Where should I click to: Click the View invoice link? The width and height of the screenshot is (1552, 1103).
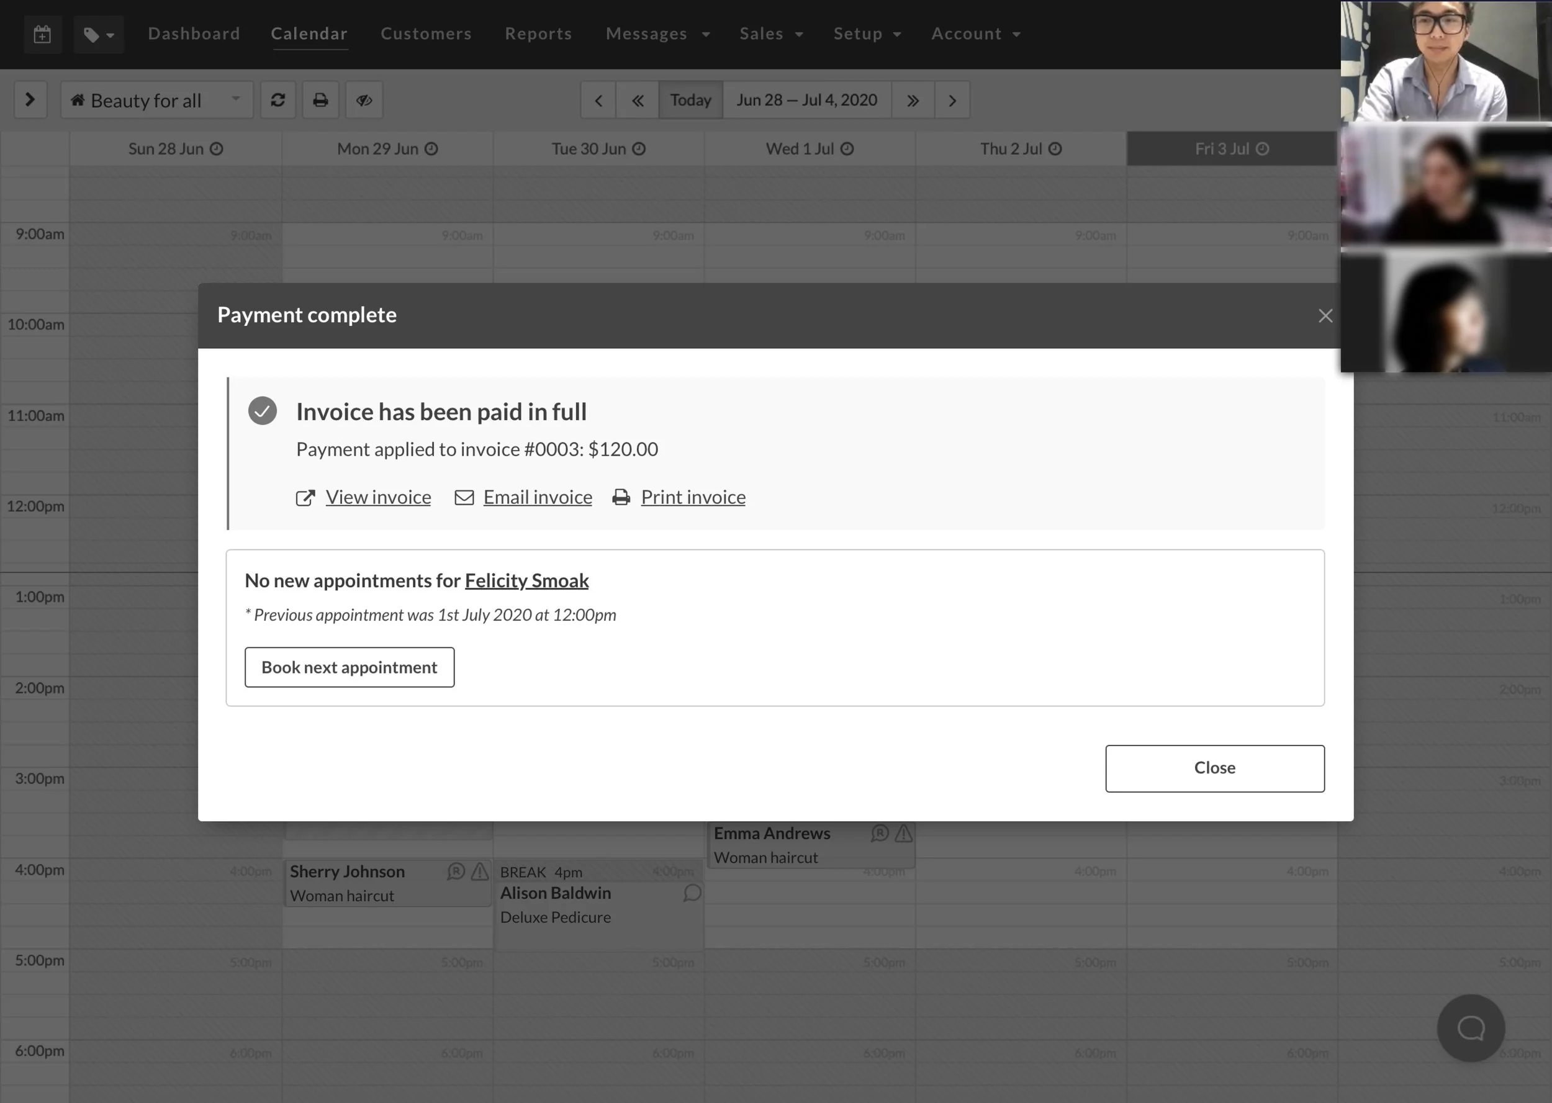pos(377,497)
